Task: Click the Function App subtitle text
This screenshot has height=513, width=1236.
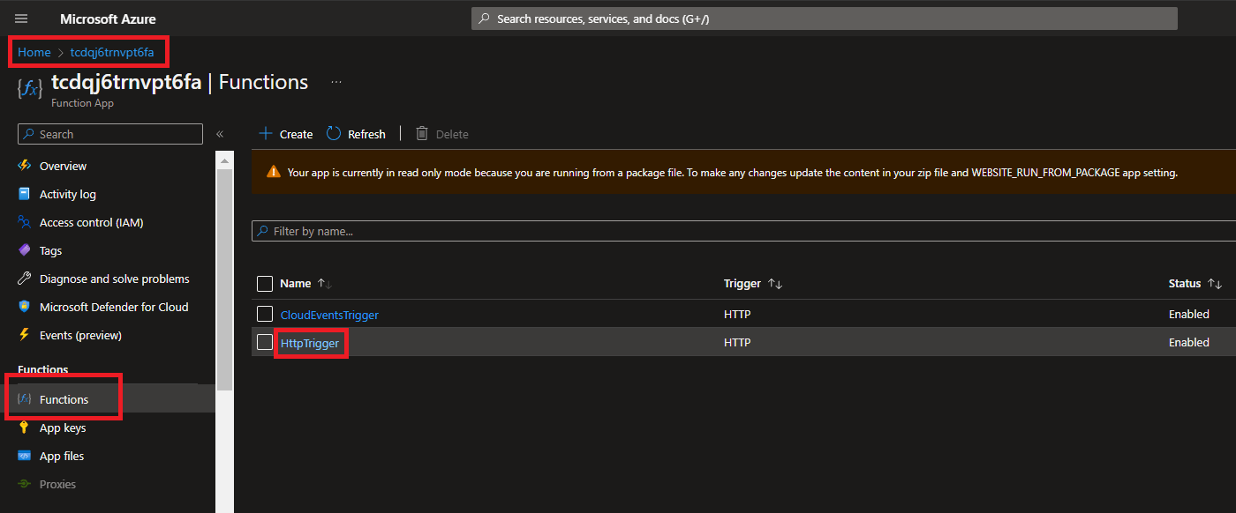Action: pyautogui.click(x=82, y=103)
